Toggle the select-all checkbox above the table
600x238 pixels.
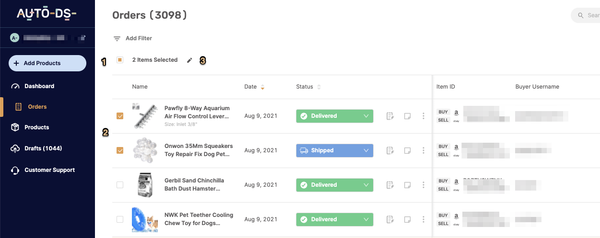point(120,60)
